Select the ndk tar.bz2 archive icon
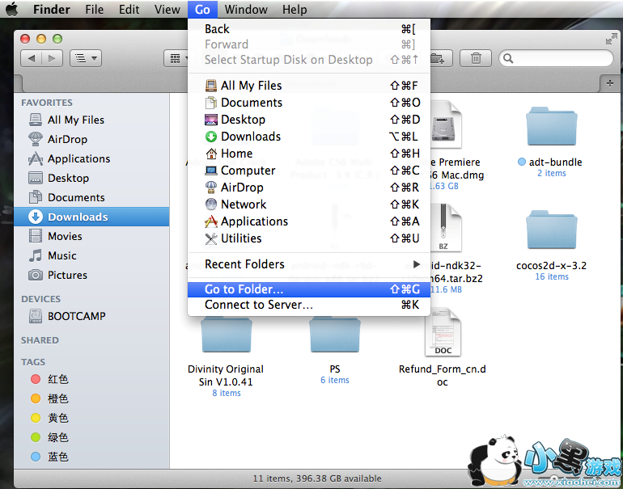The image size is (623, 489). pos(446,228)
